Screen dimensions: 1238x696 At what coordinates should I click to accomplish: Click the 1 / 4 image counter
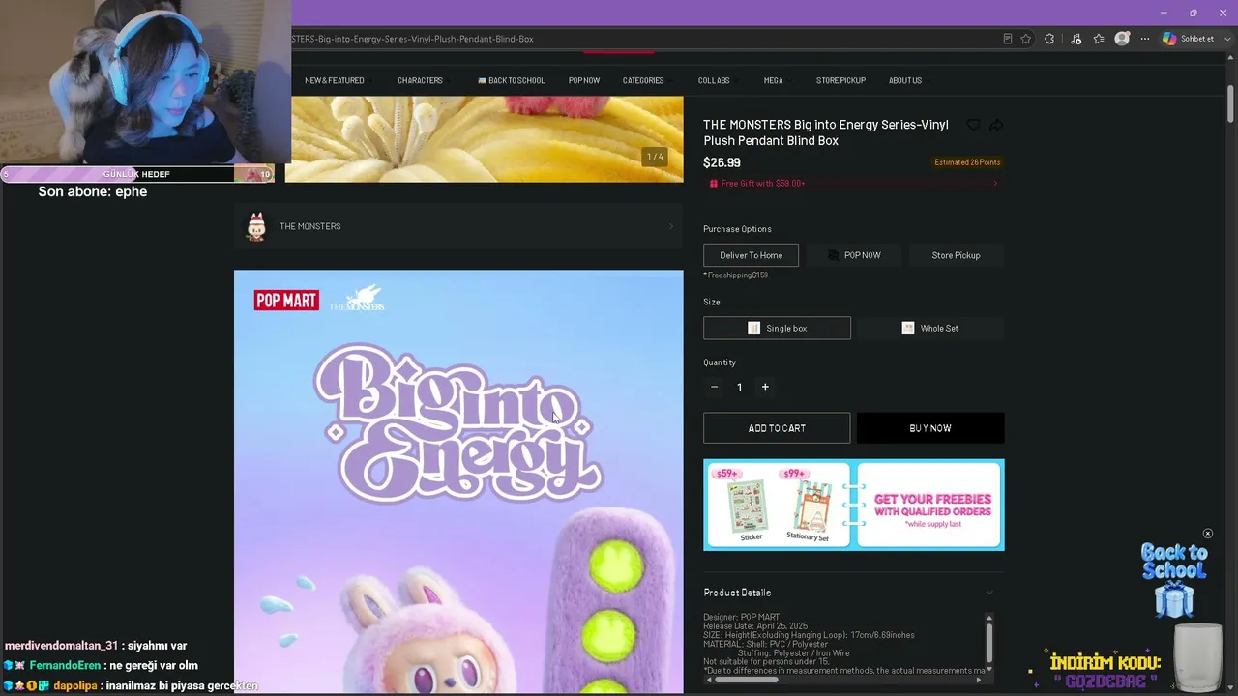pos(655,157)
